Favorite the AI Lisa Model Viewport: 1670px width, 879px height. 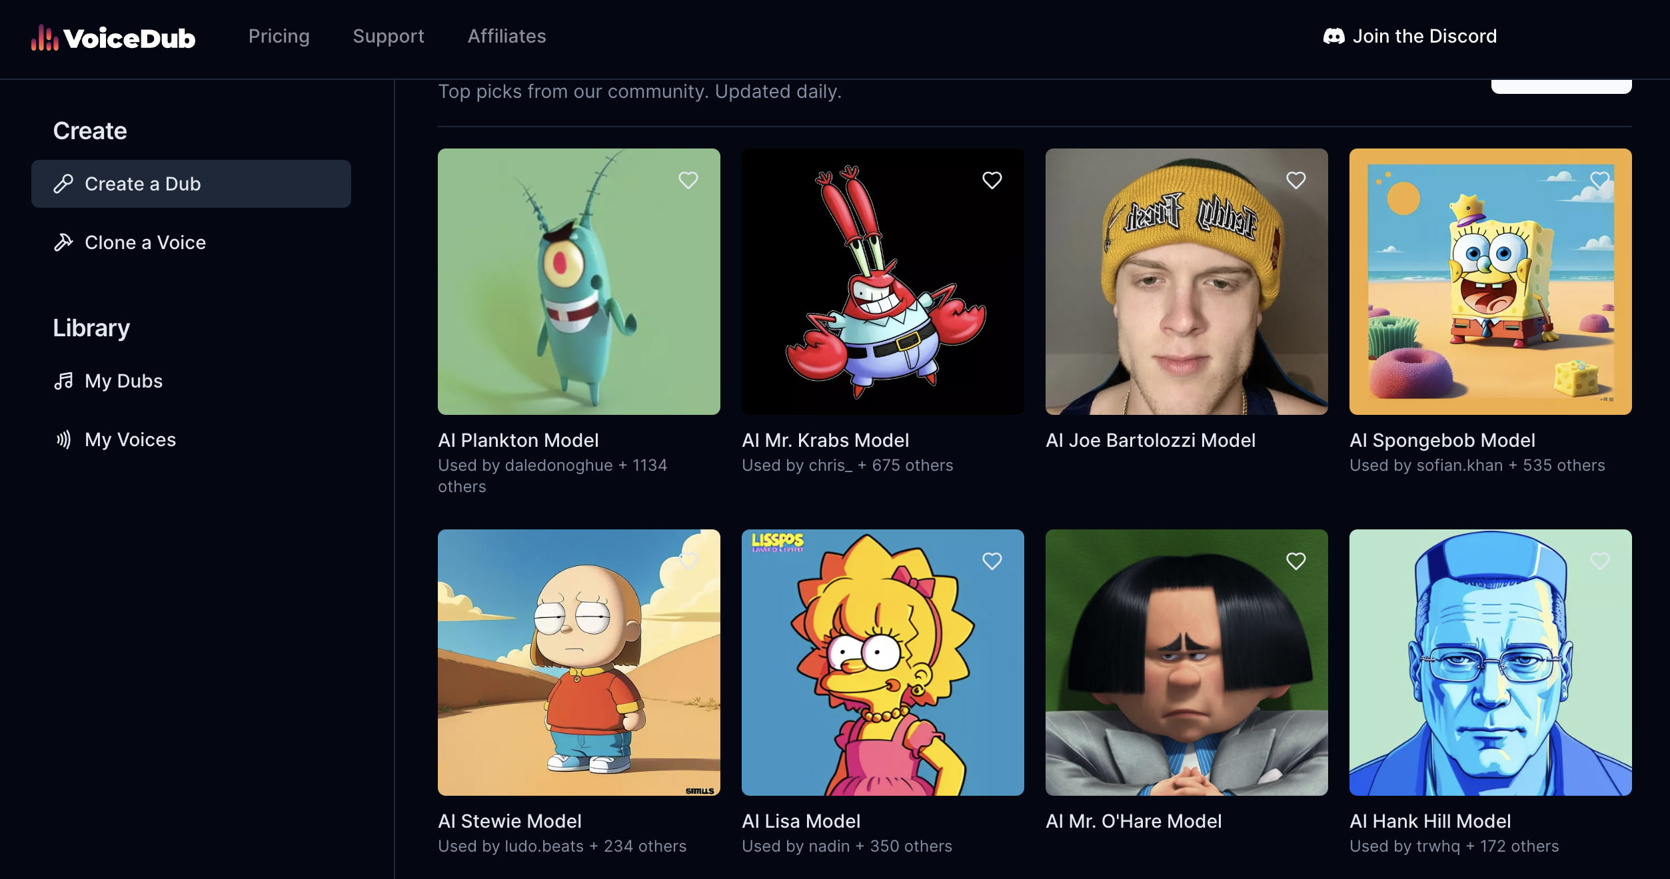point(992,561)
